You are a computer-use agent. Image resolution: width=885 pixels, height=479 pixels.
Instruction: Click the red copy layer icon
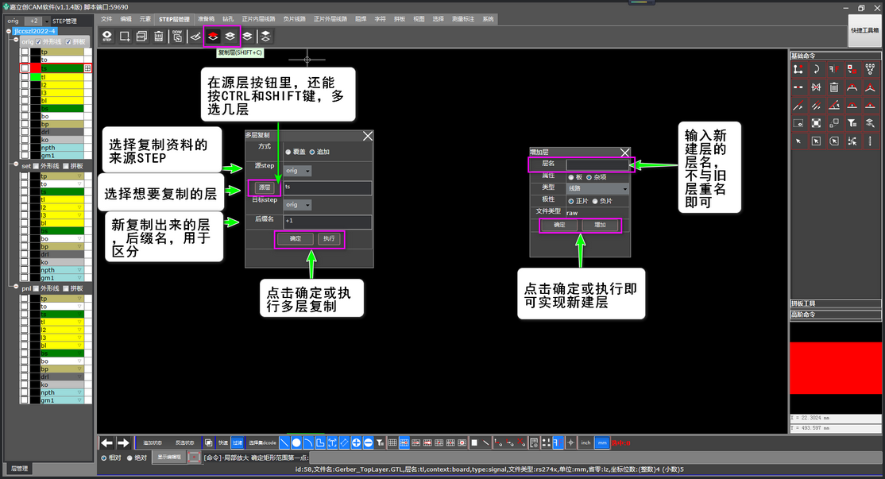coord(213,36)
